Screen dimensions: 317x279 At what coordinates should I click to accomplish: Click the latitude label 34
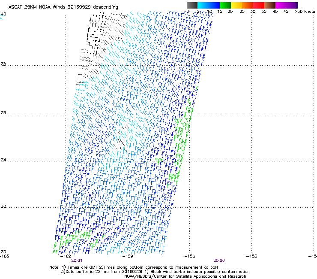(x=3, y=160)
